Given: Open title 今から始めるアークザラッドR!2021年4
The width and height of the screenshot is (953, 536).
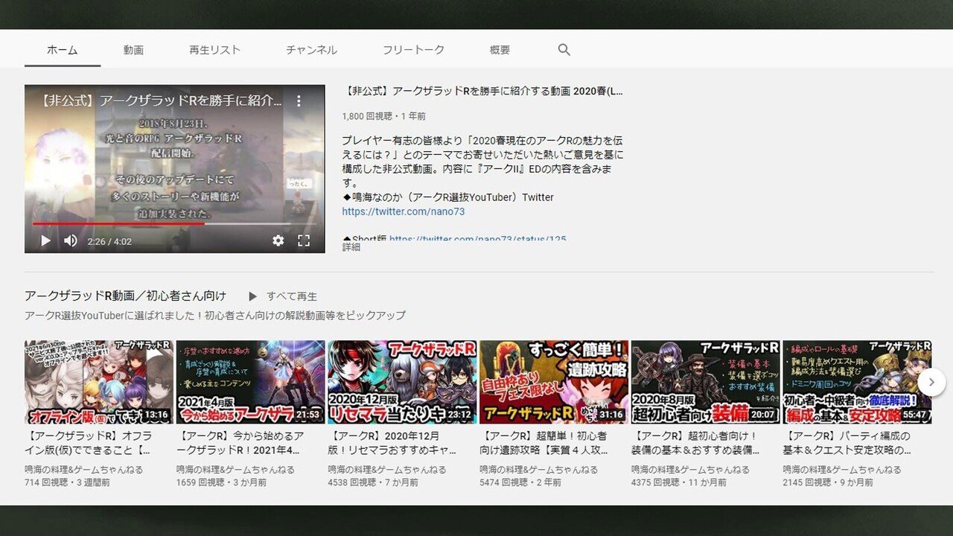Looking at the screenshot, I should coord(240,443).
